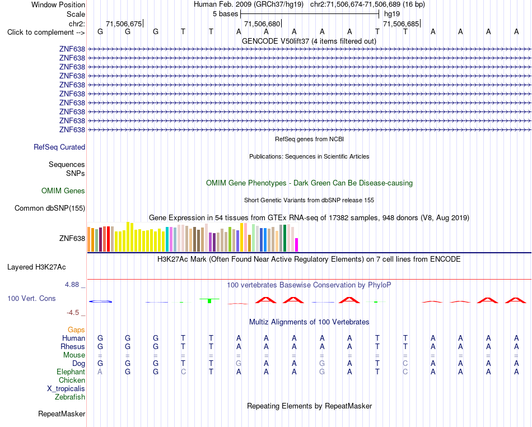This screenshot has width=532, height=427.
Task: Click the Sequences track label
Action: pyautogui.click(x=67, y=164)
